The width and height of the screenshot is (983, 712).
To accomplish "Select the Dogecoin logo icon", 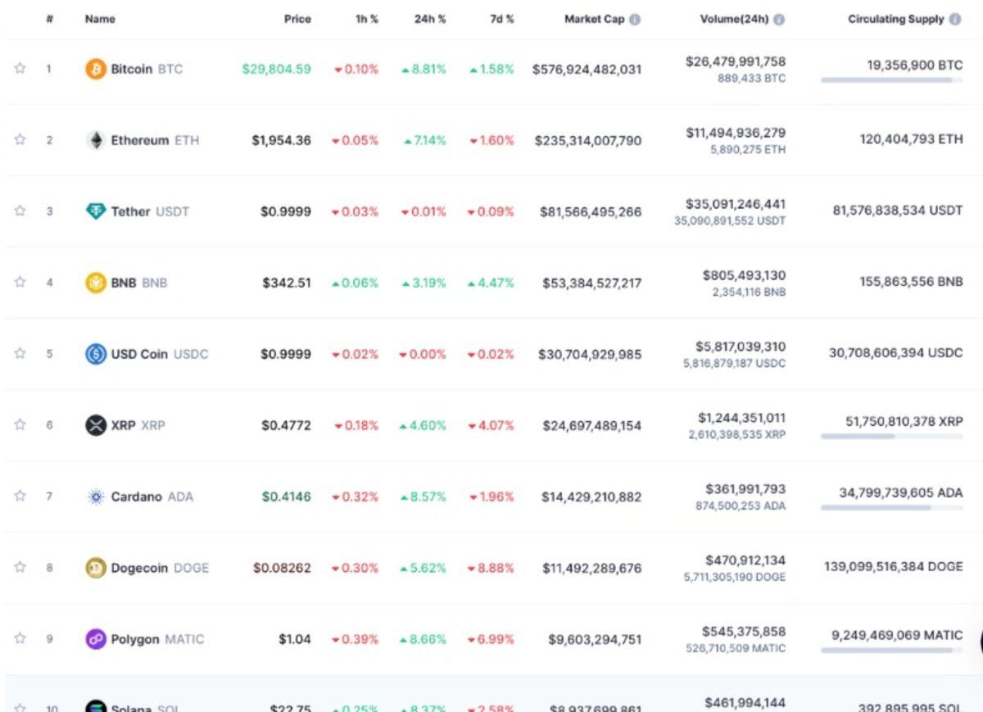I will [x=96, y=567].
